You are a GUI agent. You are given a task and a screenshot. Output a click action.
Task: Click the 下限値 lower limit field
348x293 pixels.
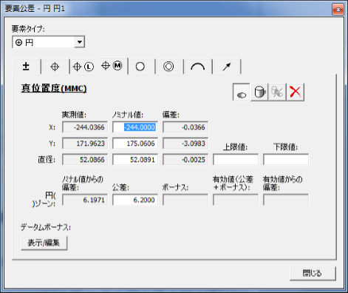(x=286, y=160)
